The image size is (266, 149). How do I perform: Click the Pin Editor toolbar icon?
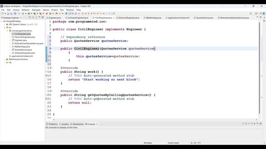(x=113, y=14)
